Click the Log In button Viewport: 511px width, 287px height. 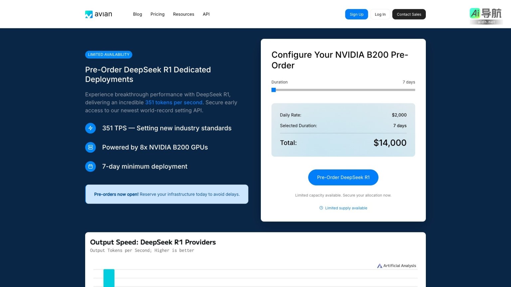380,14
